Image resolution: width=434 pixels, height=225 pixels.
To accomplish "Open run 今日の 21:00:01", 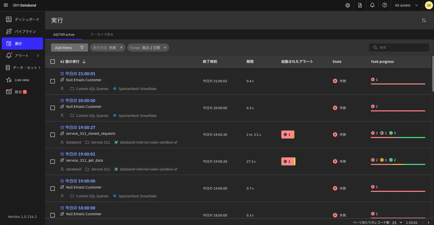I will tap(80, 74).
